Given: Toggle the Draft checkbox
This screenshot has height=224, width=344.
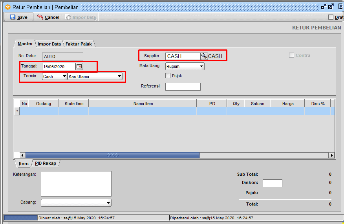Looking at the screenshot, I should pos(331,17).
